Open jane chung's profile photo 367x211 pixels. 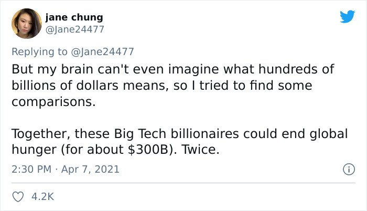pos(27,24)
